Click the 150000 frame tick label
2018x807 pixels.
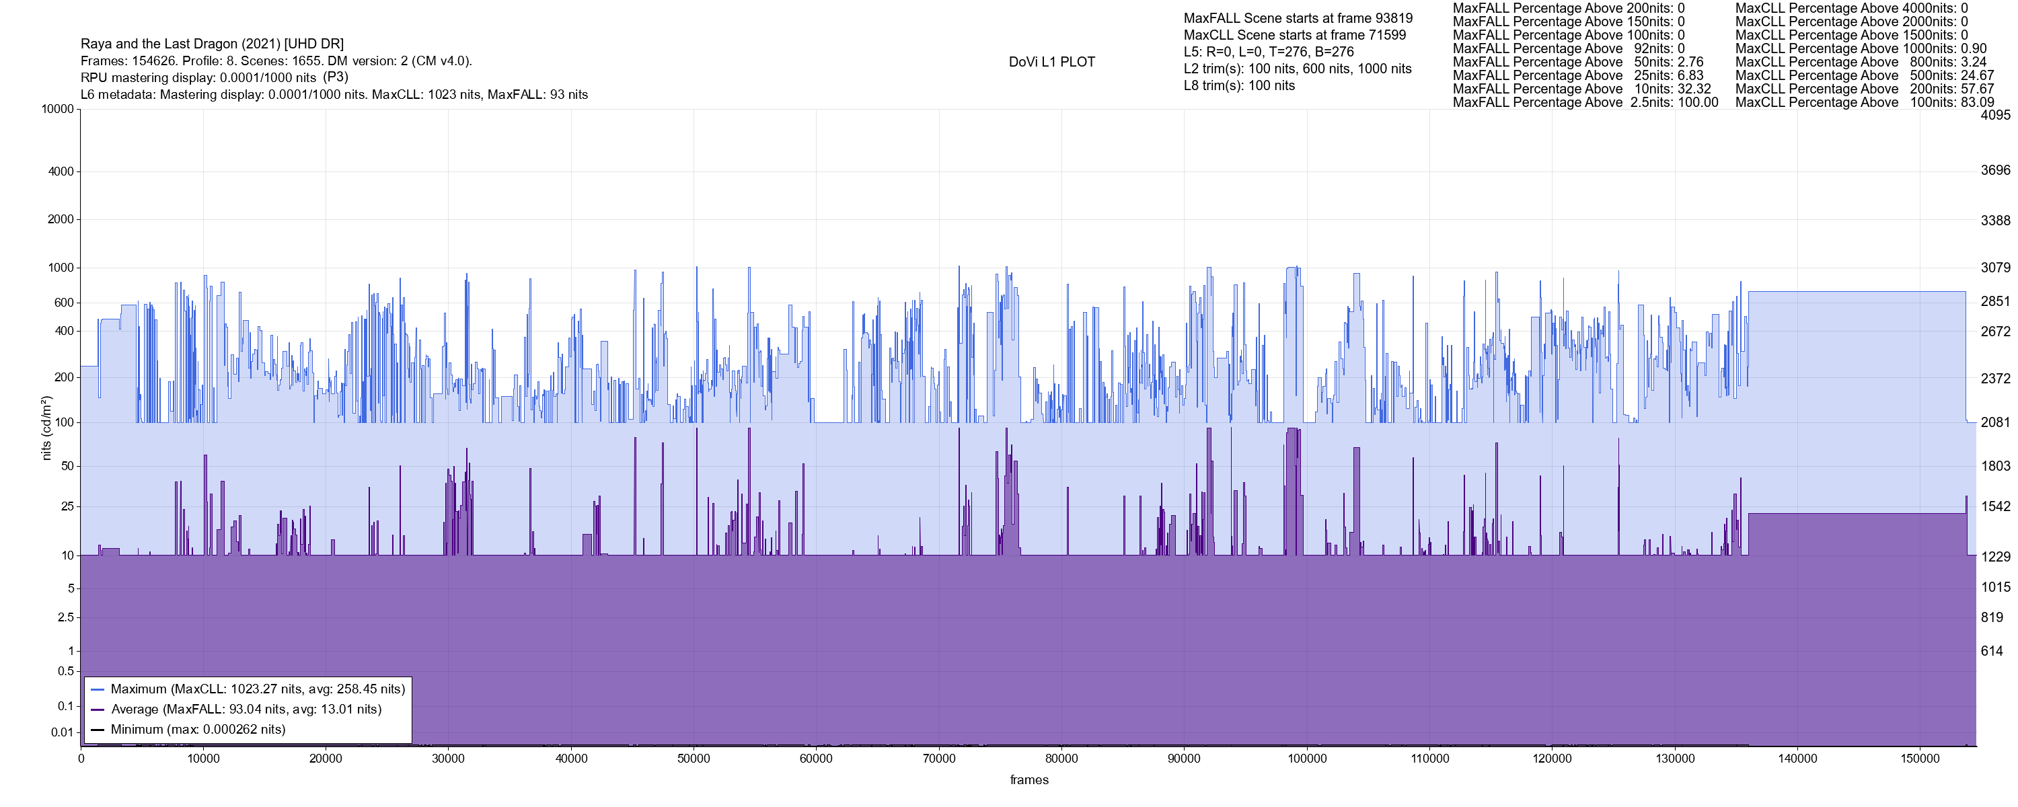point(1919,759)
